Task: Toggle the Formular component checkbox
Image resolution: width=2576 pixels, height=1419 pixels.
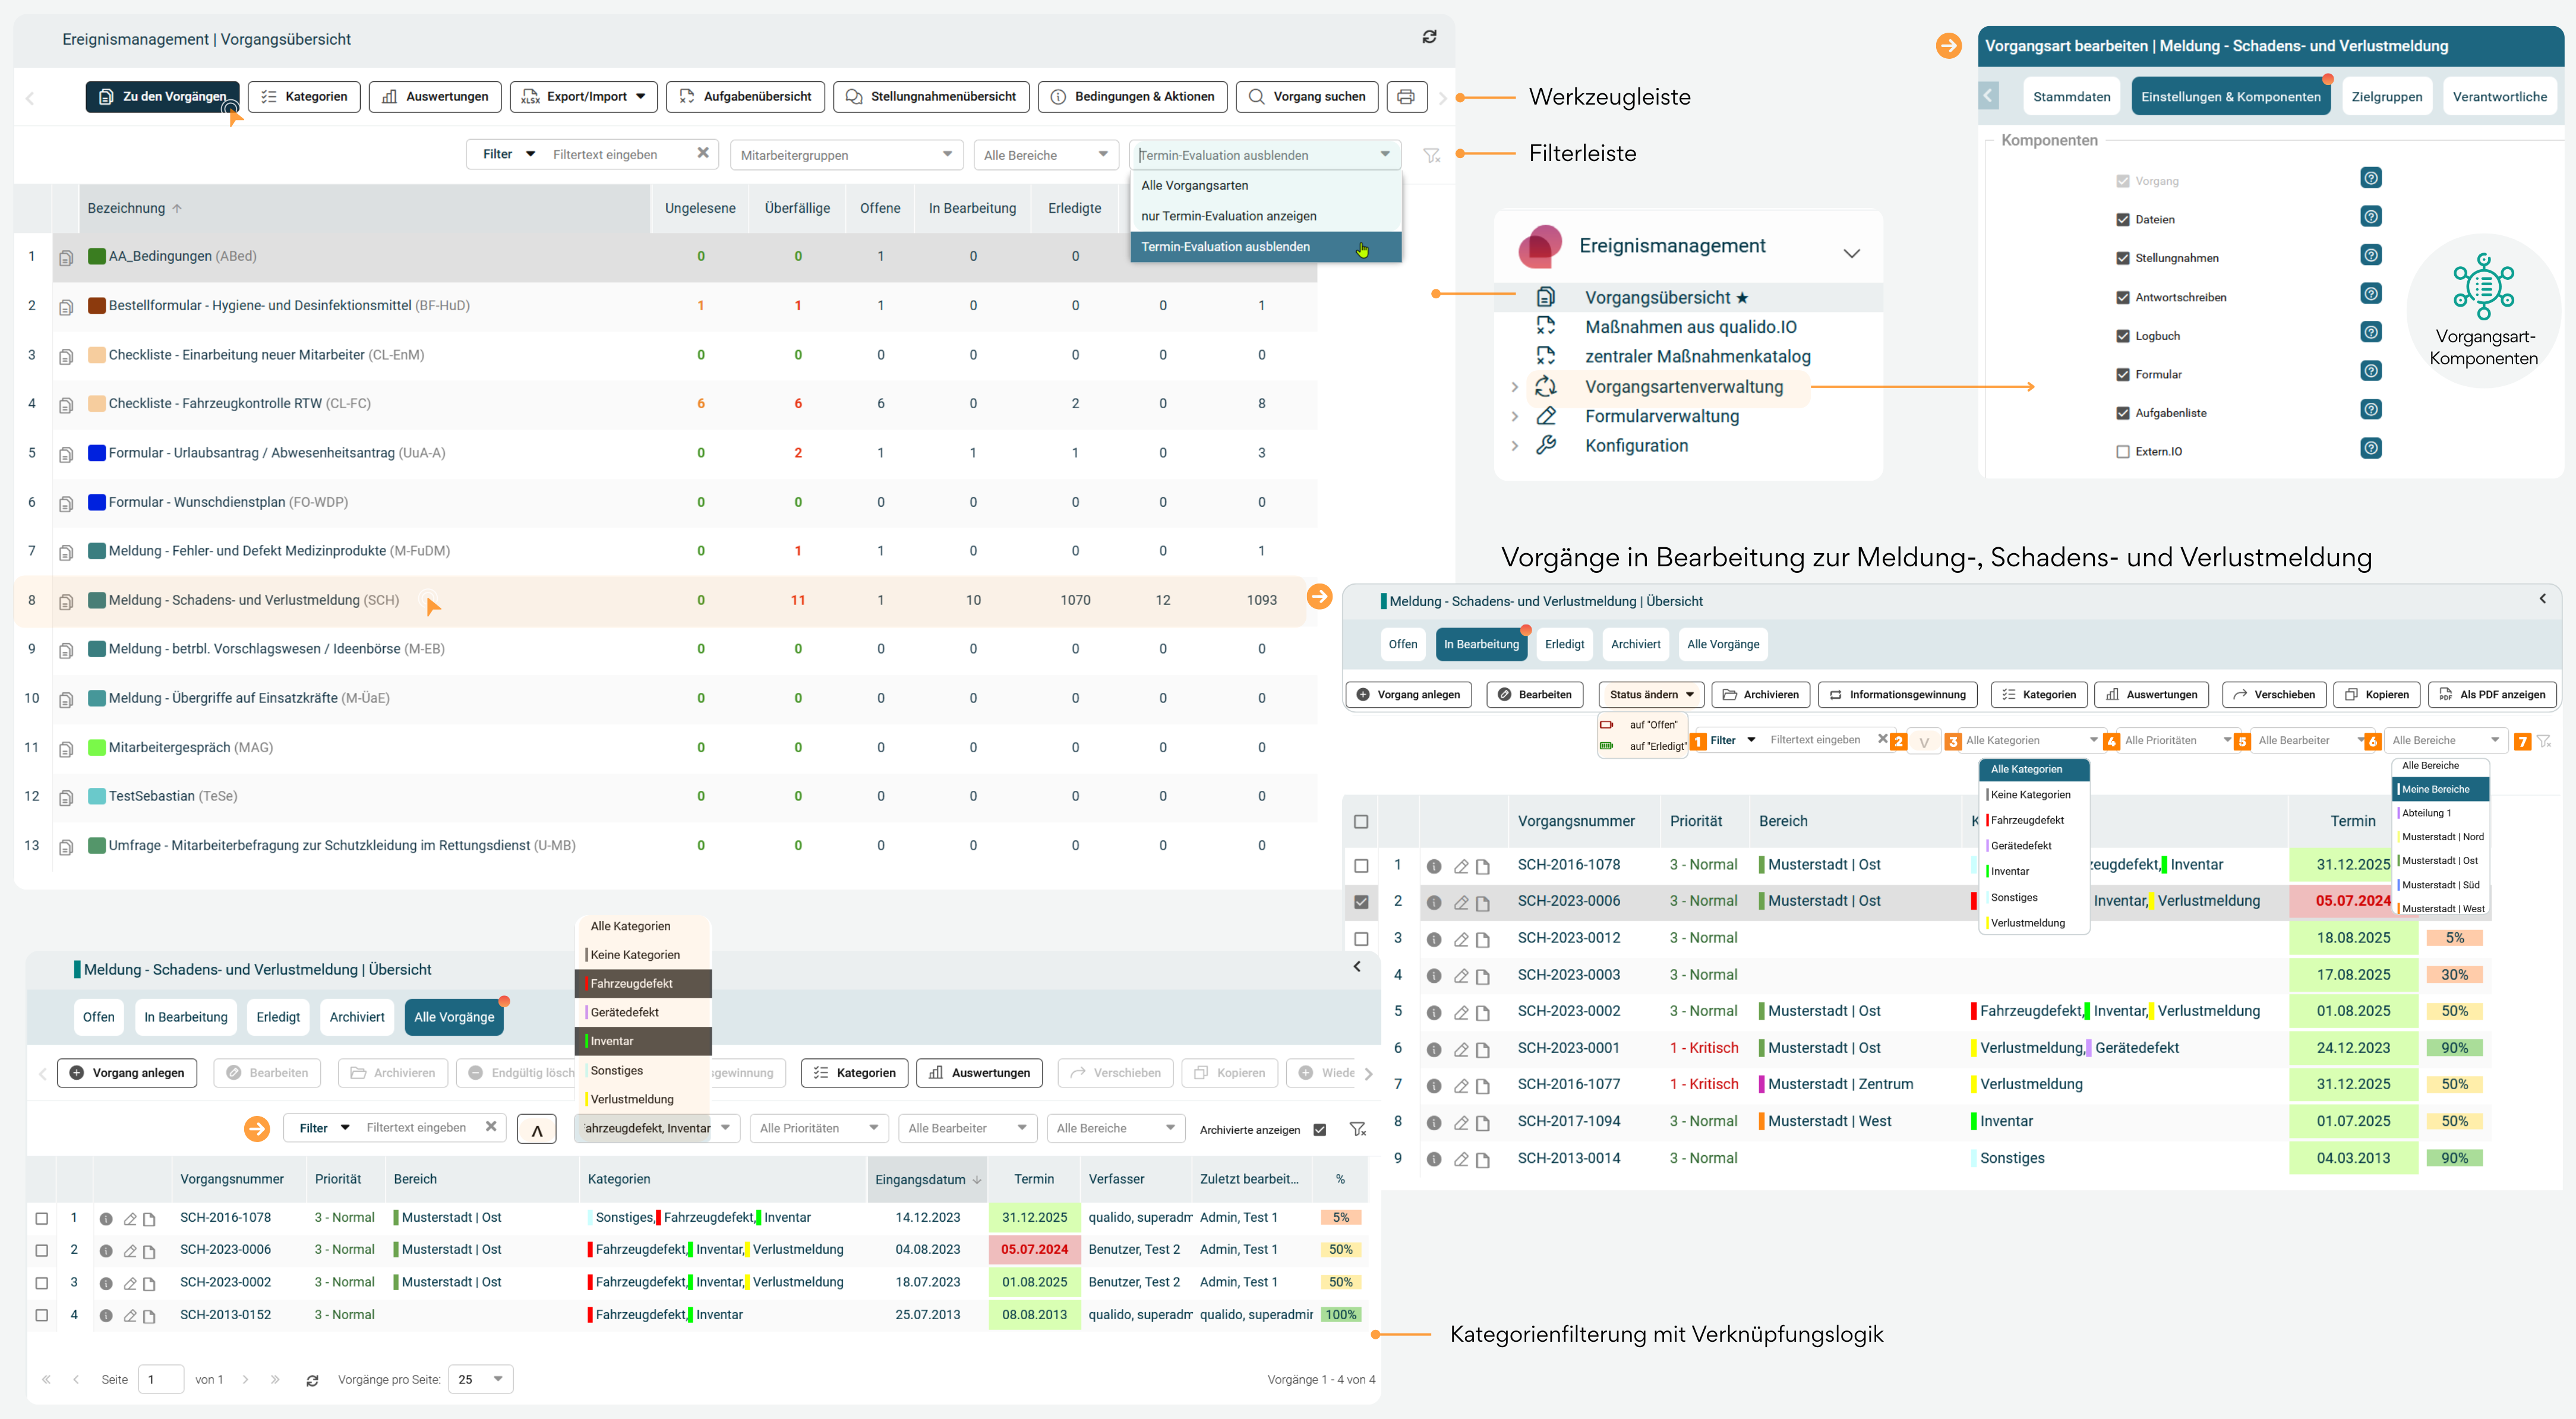Action: pyautogui.click(x=2123, y=374)
